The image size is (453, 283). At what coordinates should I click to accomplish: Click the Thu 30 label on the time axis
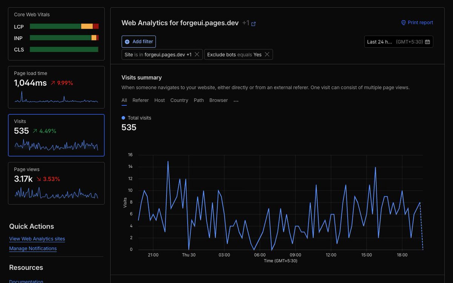(189, 255)
